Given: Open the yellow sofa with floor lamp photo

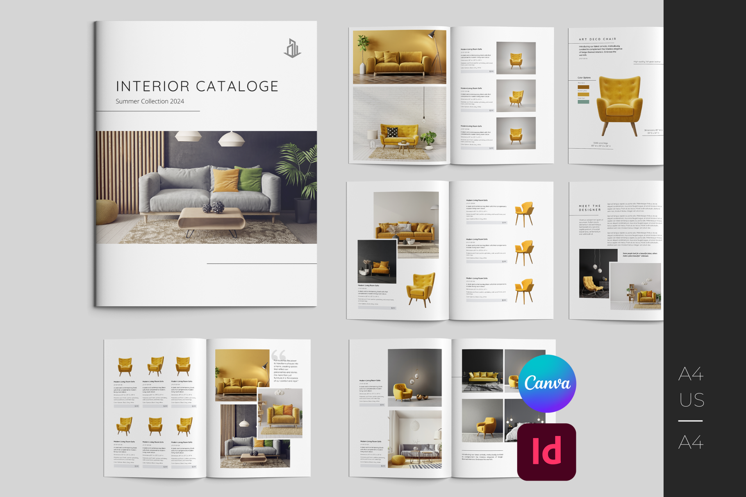Looking at the screenshot, I should click(399, 57).
